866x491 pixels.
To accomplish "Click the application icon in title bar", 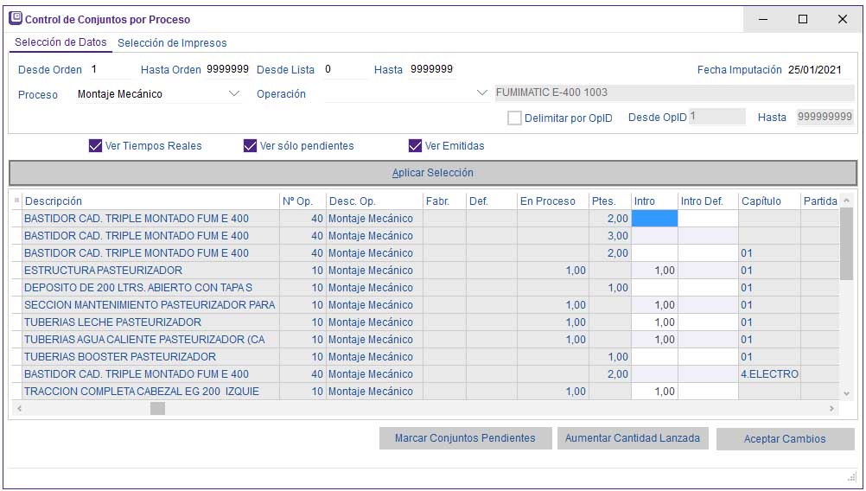I will pos(15,18).
